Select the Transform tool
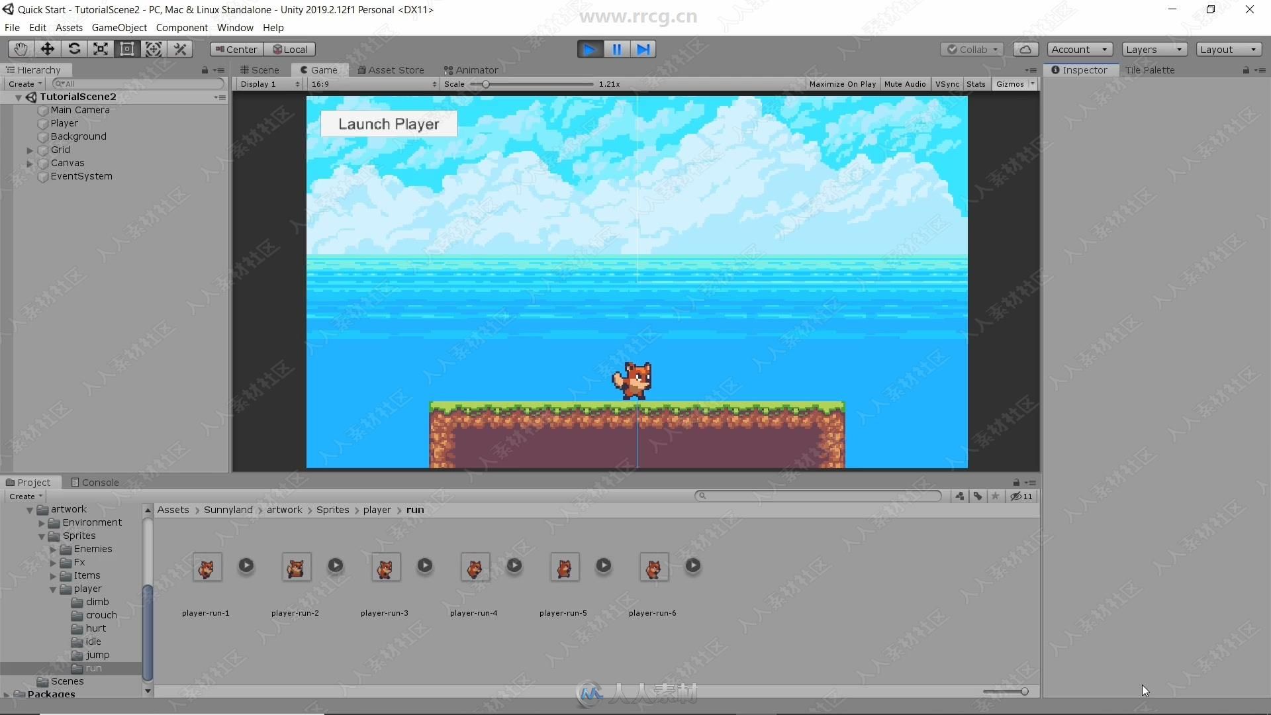Viewport: 1271px width, 715px height. pyautogui.click(x=153, y=49)
